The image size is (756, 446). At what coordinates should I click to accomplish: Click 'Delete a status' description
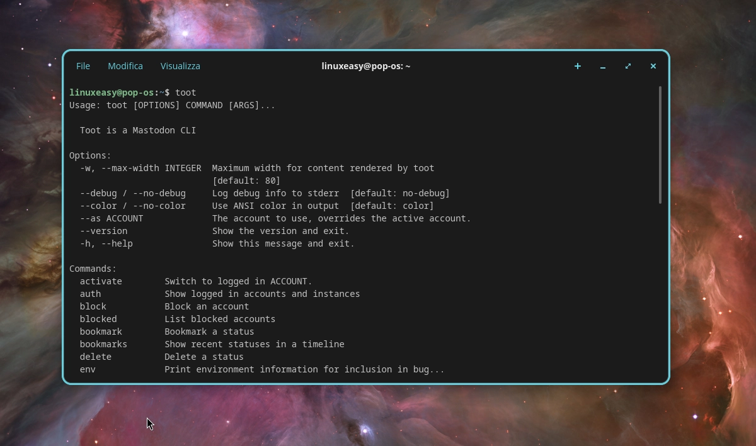(204, 357)
